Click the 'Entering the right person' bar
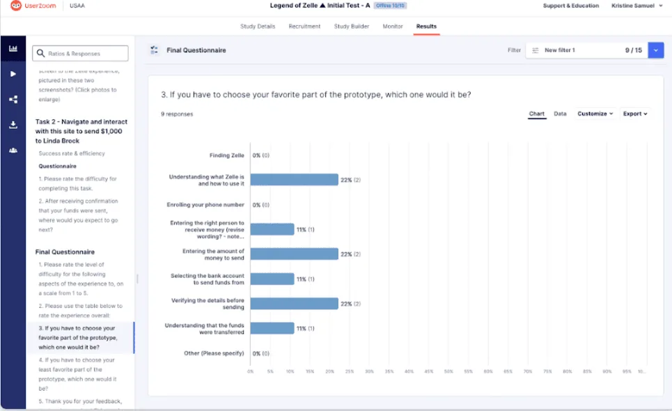Viewport: 672px width, 411px height. point(272,229)
